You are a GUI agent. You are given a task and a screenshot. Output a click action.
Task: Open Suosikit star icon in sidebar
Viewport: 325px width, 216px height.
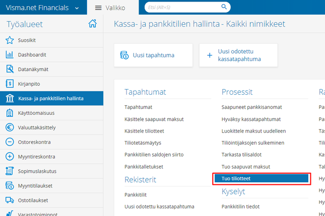tap(9, 40)
